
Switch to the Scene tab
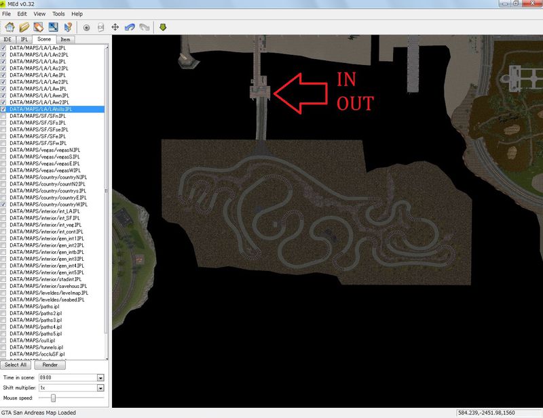[x=44, y=39]
